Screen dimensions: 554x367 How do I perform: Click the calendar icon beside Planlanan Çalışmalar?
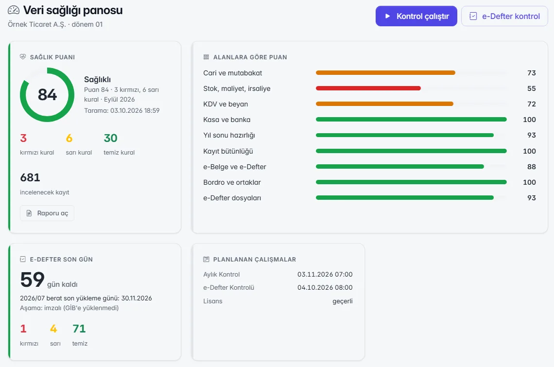click(x=207, y=259)
